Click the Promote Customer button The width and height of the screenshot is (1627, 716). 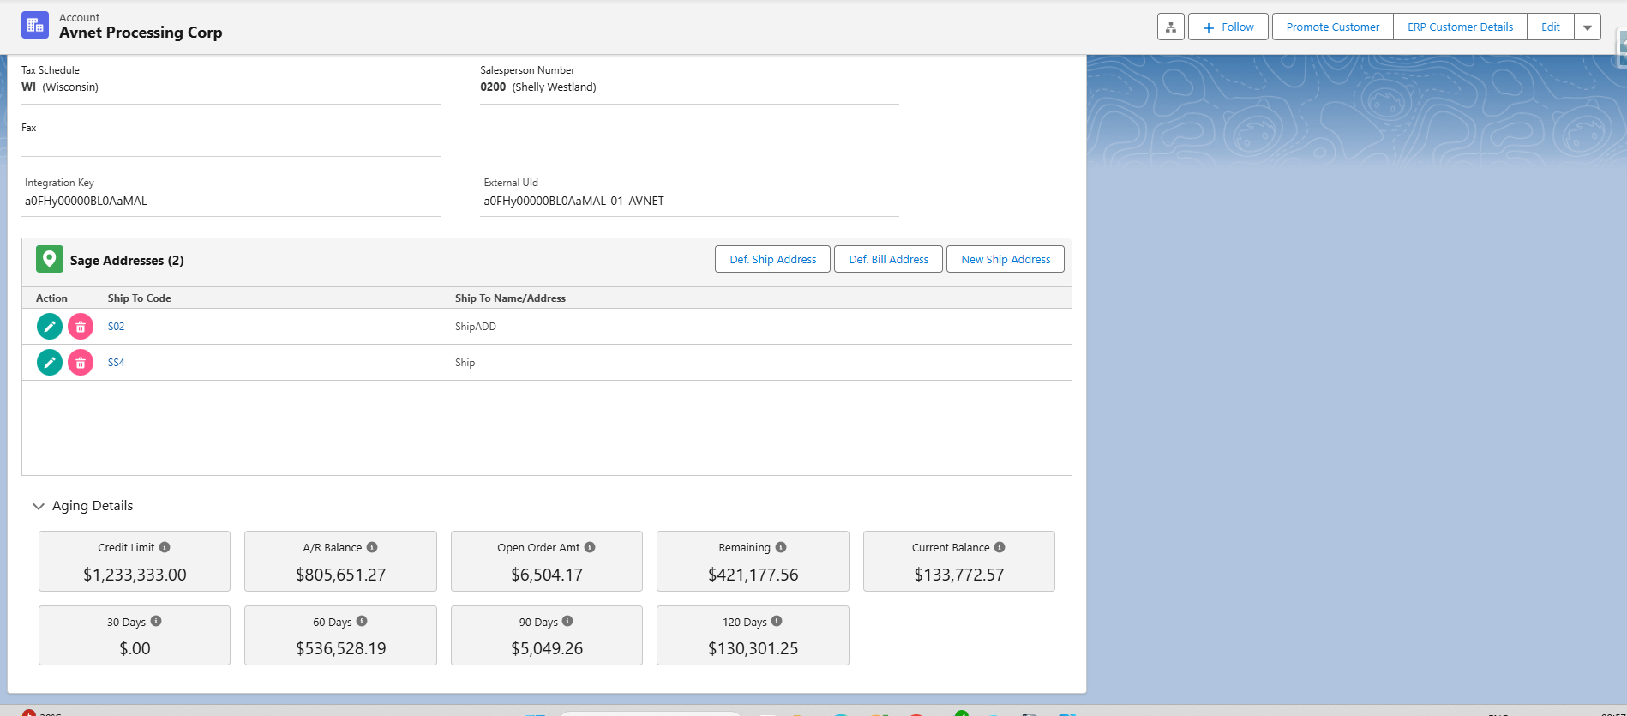(x=1332, y=27)
